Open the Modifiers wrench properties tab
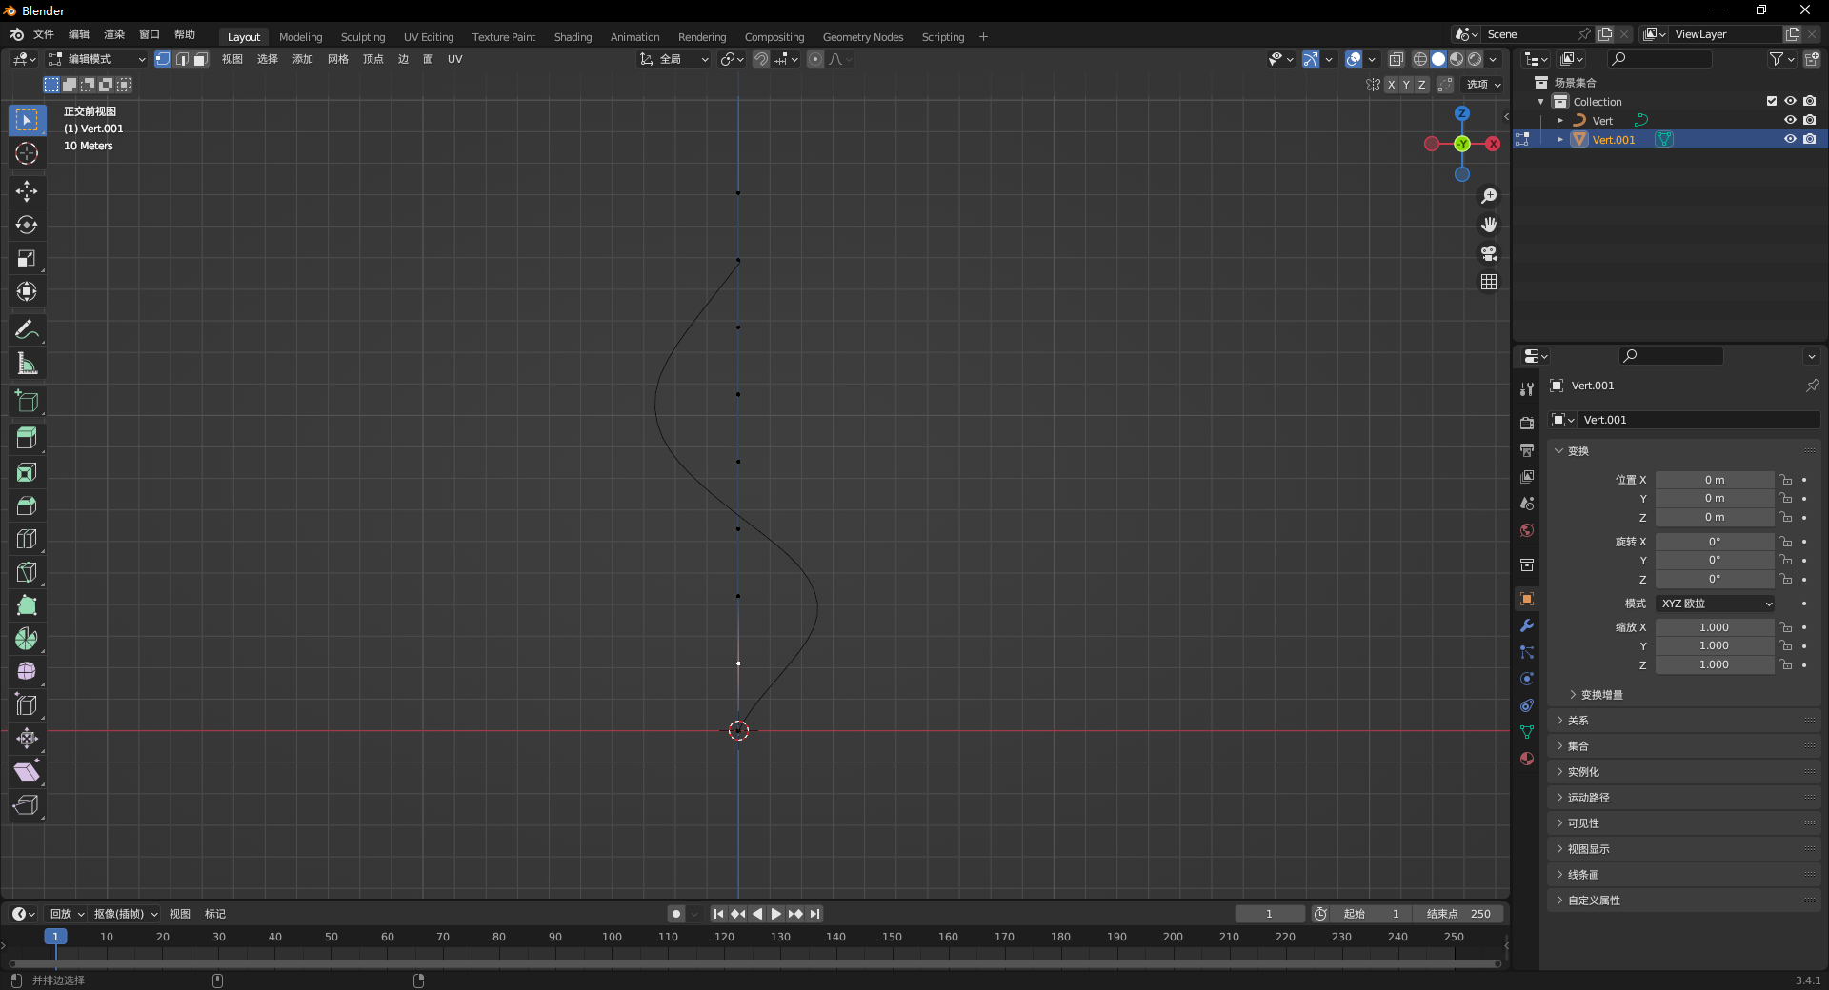Screen dimensions: 1829x990 [x=1527, y=625]
